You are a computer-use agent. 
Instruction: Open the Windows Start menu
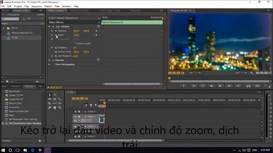click(x=3, y=150)
